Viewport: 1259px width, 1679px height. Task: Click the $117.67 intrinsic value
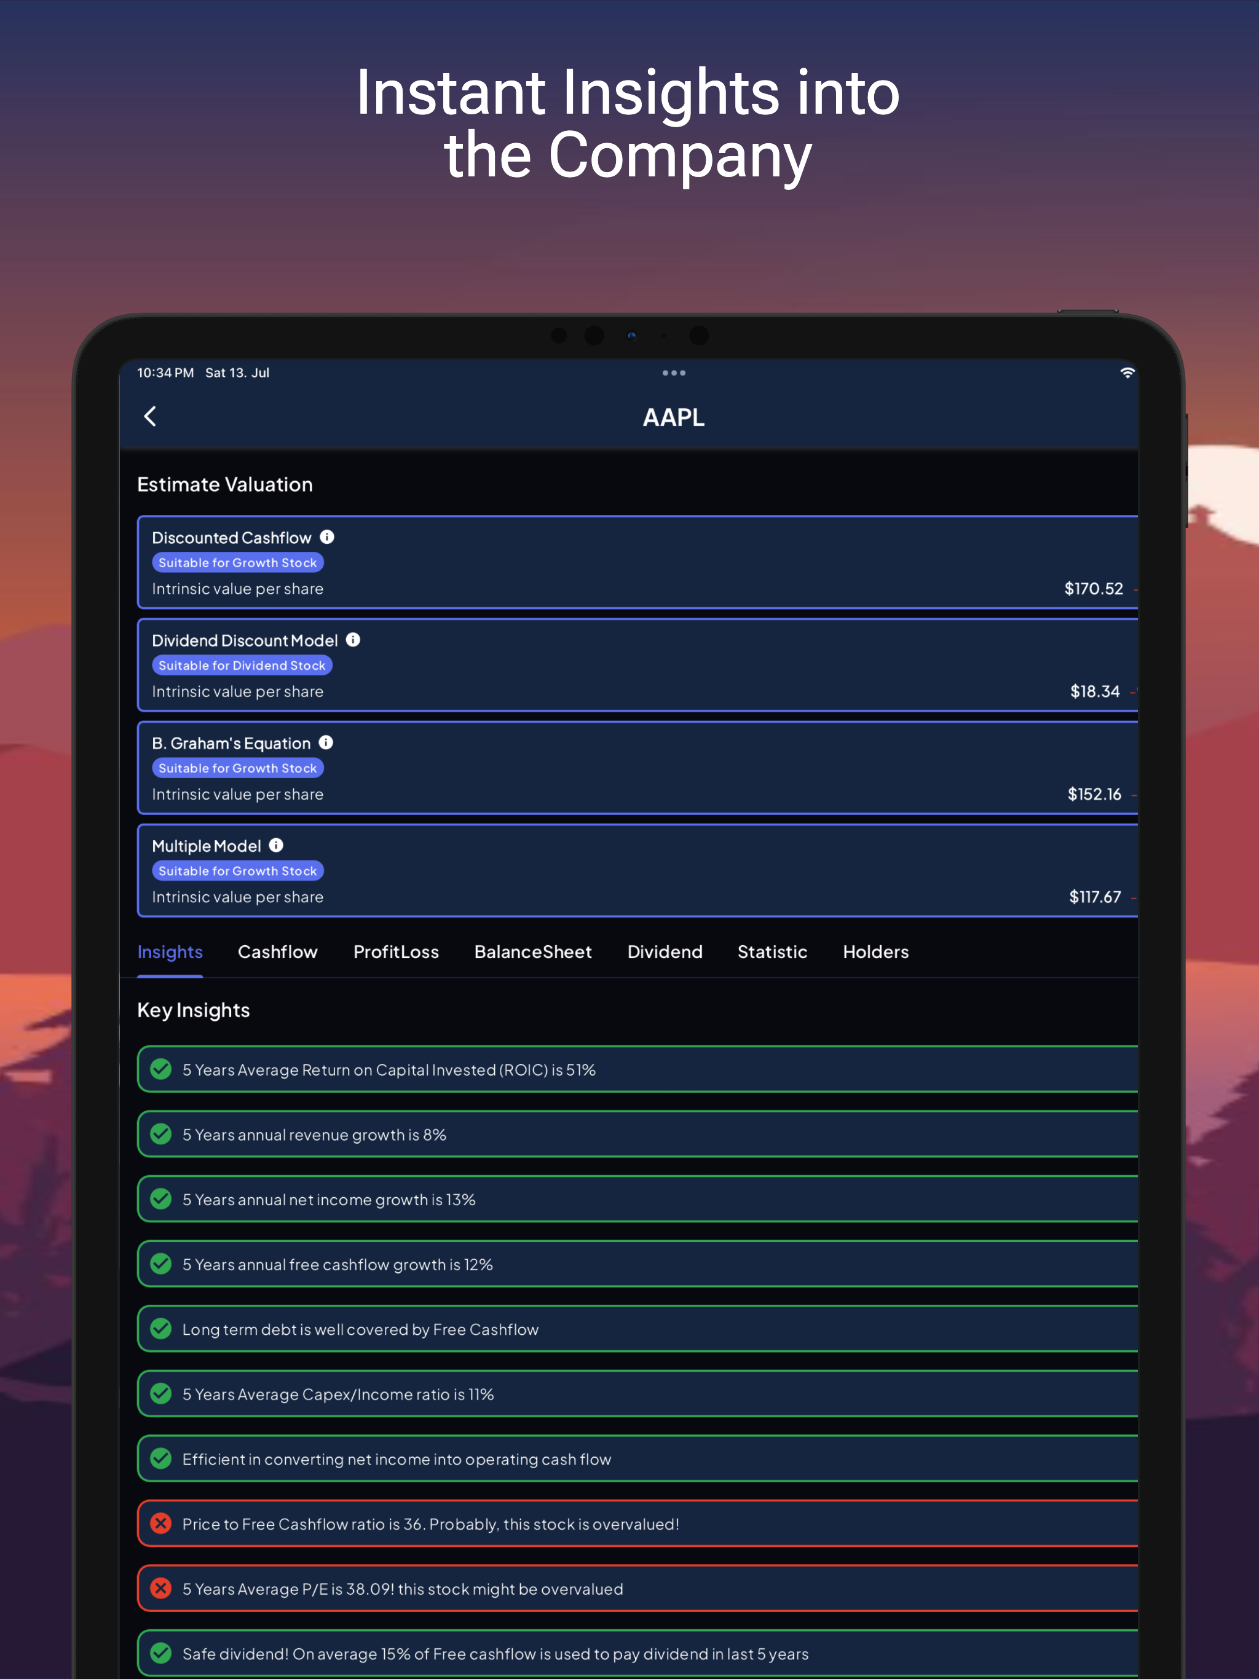[x=1095, y=897]
